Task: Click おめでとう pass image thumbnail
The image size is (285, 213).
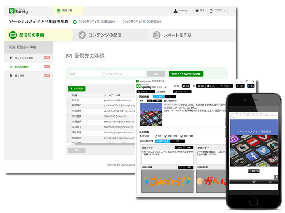Action: pyautogui.click(x=167, y=181)
